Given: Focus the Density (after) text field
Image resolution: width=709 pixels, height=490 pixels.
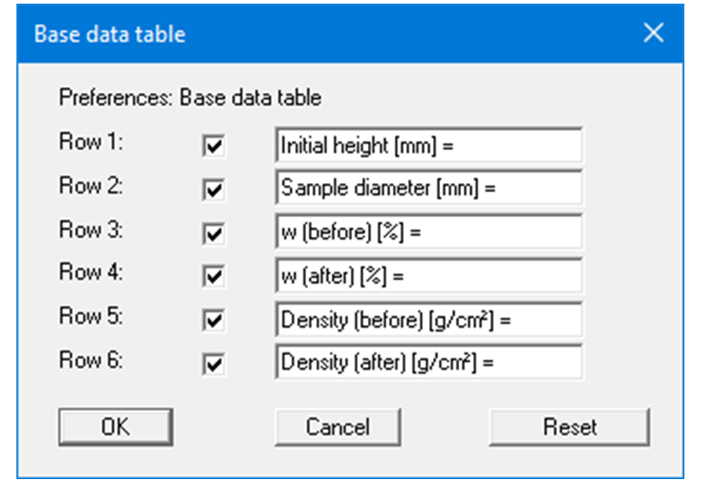Looking at the screenshot, I should point(428,362).
